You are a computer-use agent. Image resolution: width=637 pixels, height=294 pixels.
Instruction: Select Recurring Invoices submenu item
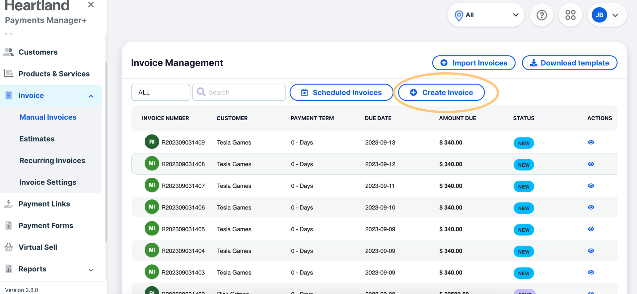point(52,160)
